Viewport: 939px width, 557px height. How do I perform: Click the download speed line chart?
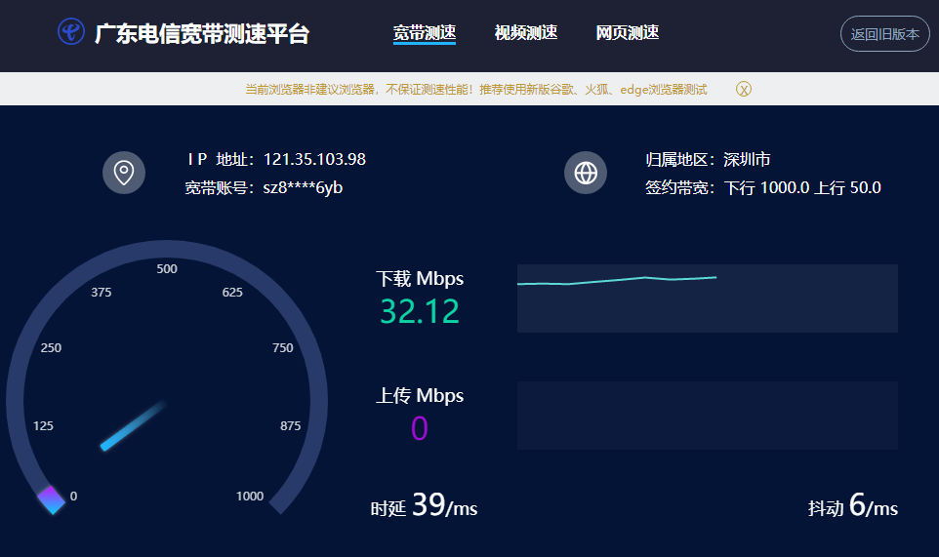click(x=707, y=298)
